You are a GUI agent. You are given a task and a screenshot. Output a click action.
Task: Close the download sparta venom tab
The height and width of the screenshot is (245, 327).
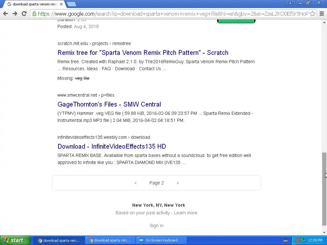(x=61, y=4)
